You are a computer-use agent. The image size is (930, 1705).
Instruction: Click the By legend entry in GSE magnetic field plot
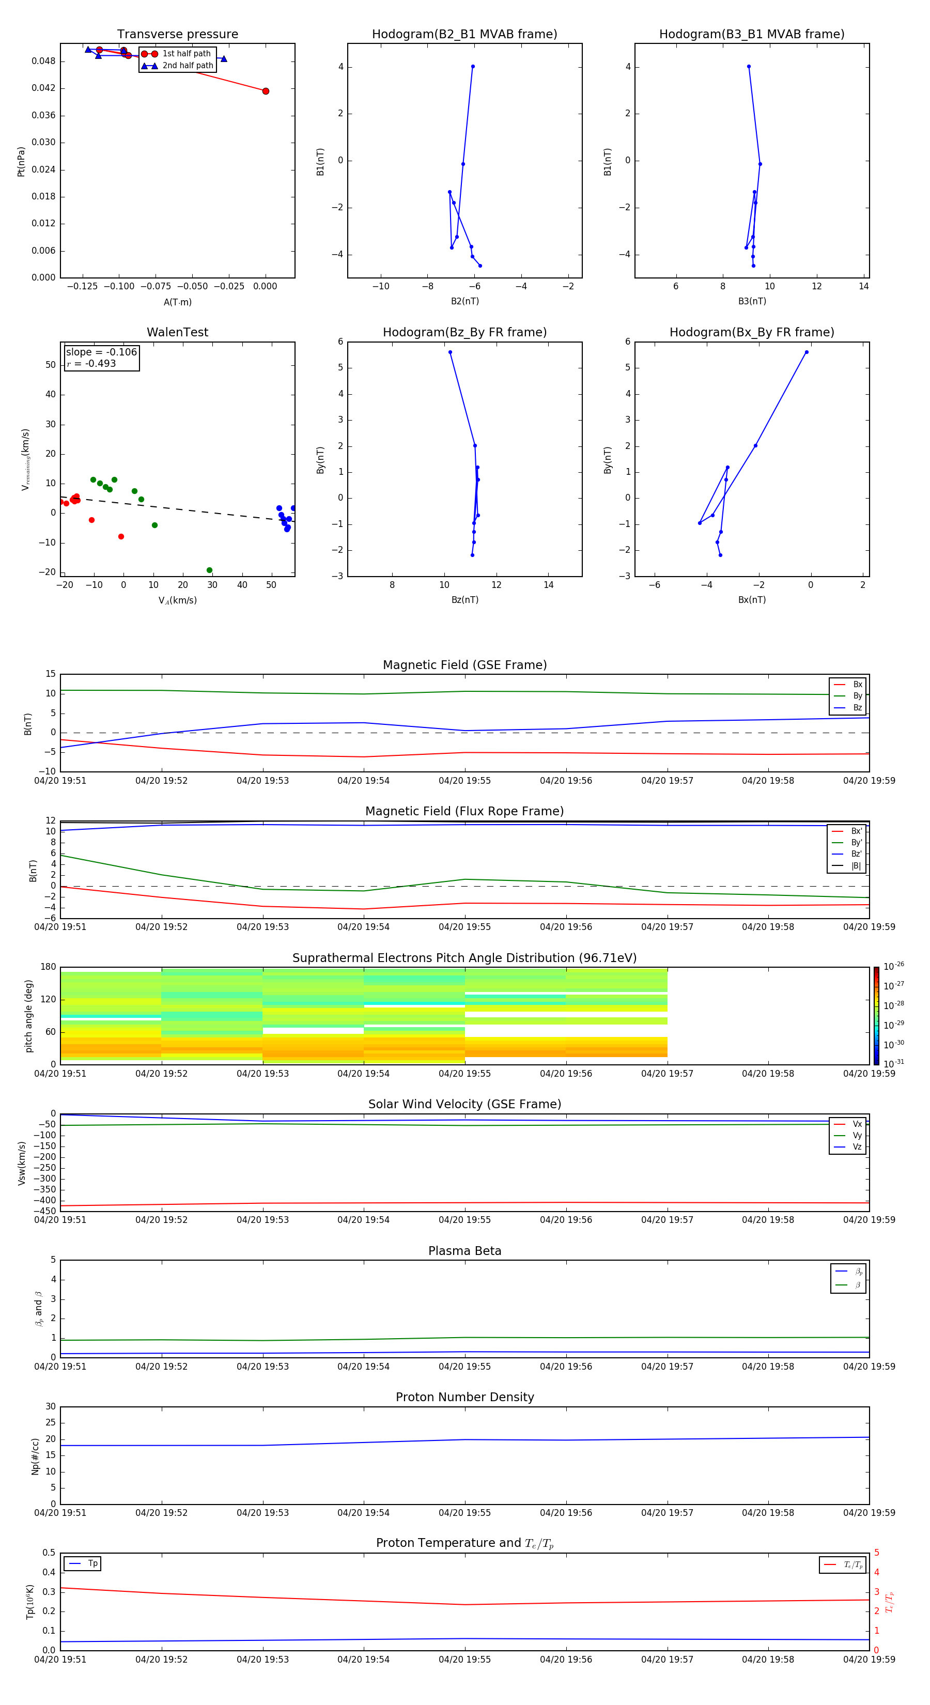[848, 695]
